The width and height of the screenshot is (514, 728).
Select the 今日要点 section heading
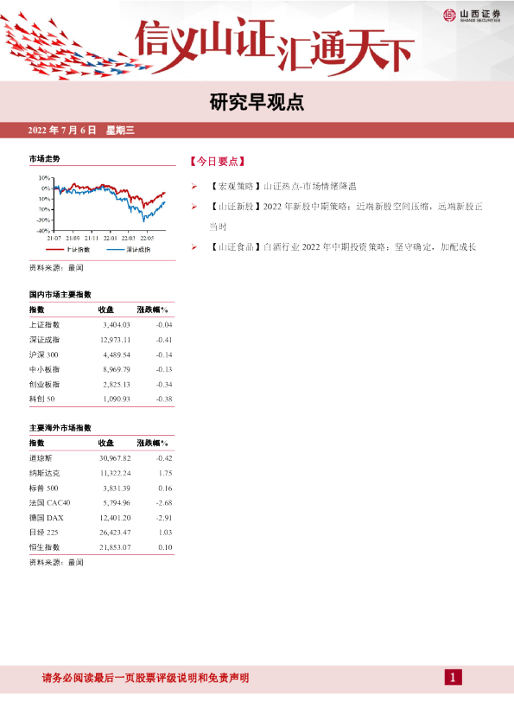tap(217, 162)
